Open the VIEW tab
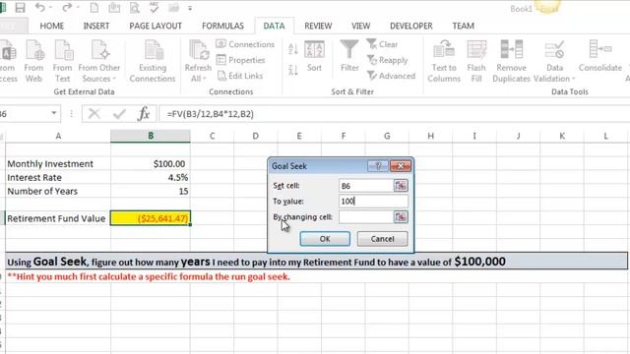The width and height of the screenshot is (630, 354). [360, 26]
